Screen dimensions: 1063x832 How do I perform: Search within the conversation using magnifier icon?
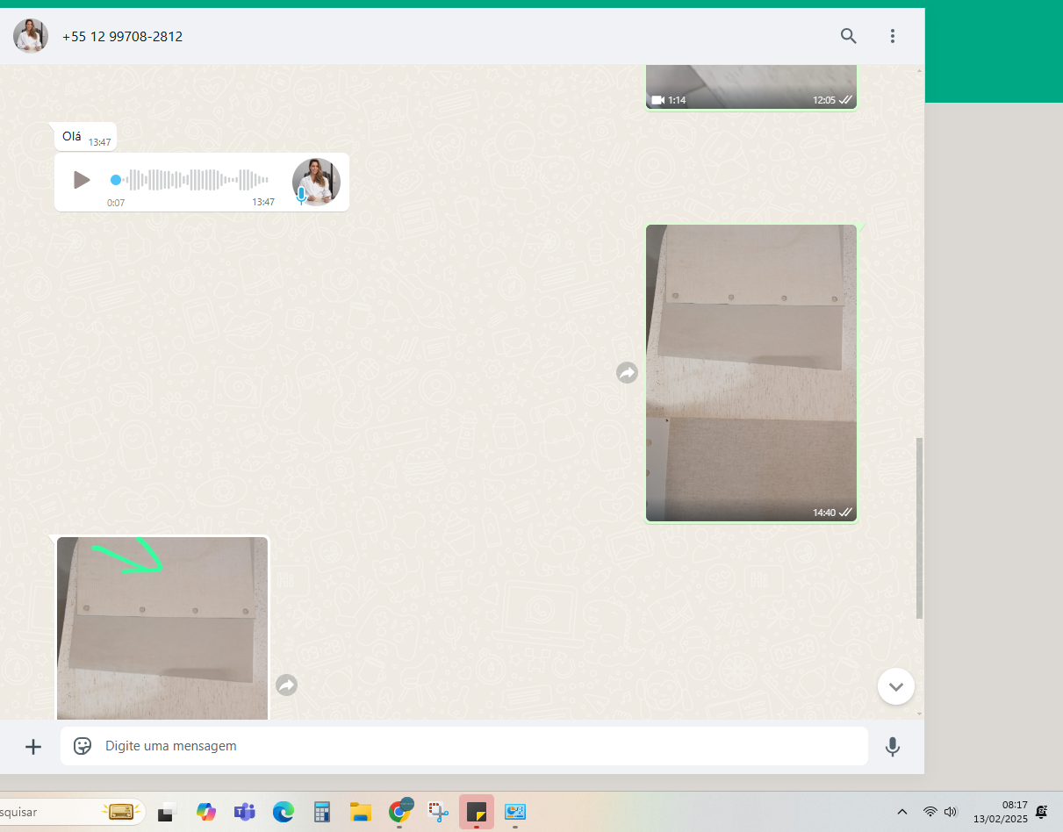(848, 36)
